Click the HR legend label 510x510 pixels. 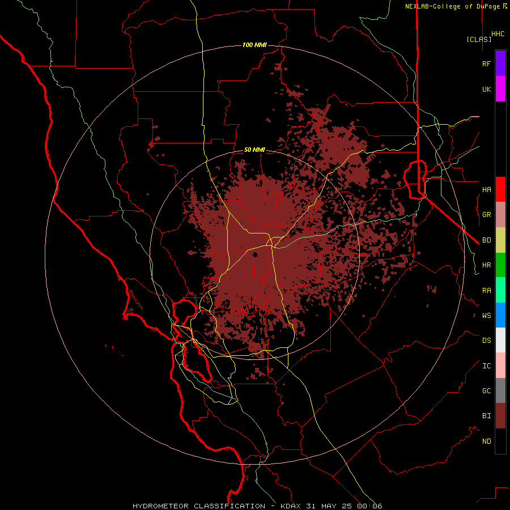486,265
